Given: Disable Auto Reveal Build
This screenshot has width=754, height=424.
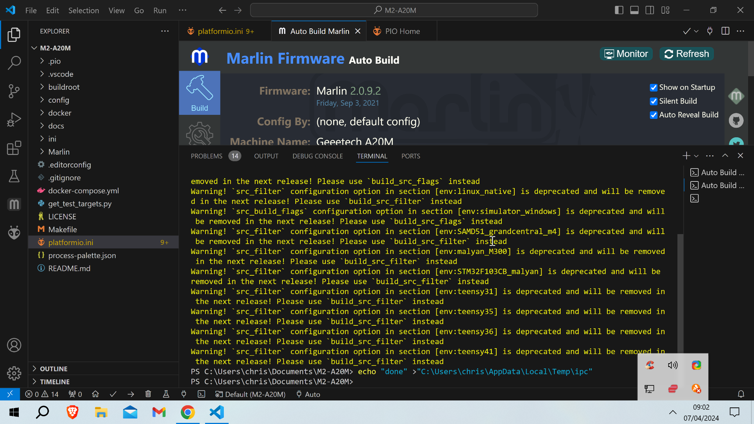Looking at the screenshot, I should (x=653, y=115).
